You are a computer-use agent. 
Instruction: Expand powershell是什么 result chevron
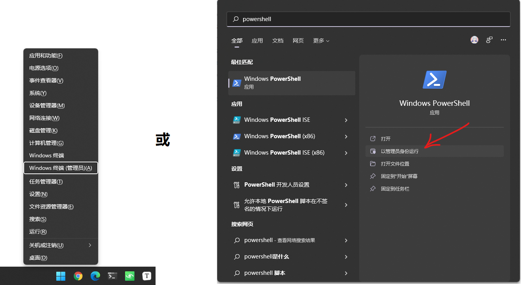346,257
